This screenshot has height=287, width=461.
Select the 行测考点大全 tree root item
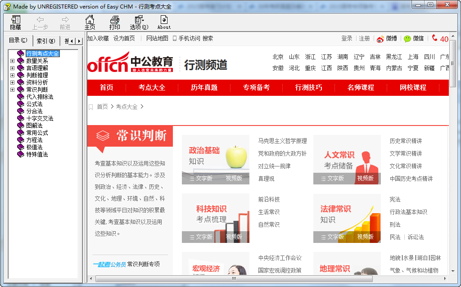point(43,54)
